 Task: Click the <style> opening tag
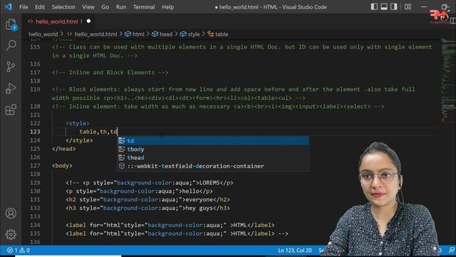[78, 124]
